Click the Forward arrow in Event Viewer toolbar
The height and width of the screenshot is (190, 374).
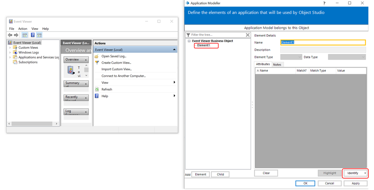16,35
